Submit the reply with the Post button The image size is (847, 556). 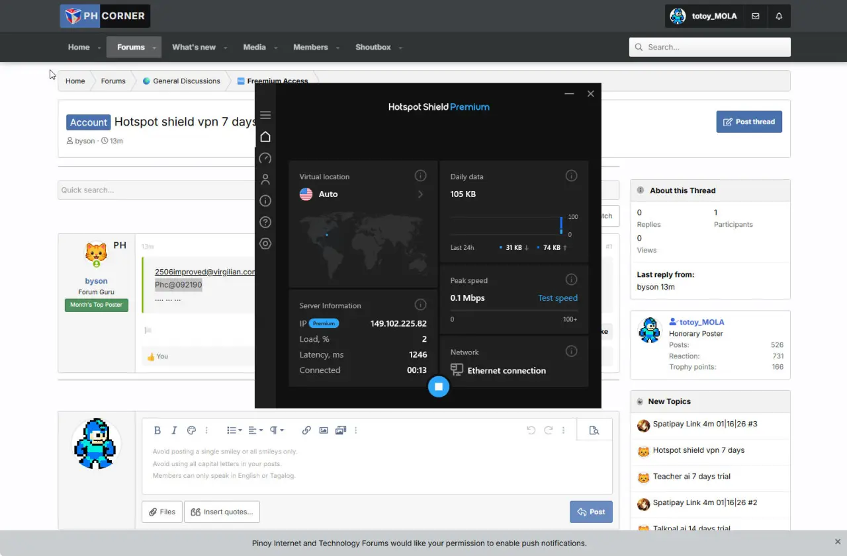click(x=591, y=512)
